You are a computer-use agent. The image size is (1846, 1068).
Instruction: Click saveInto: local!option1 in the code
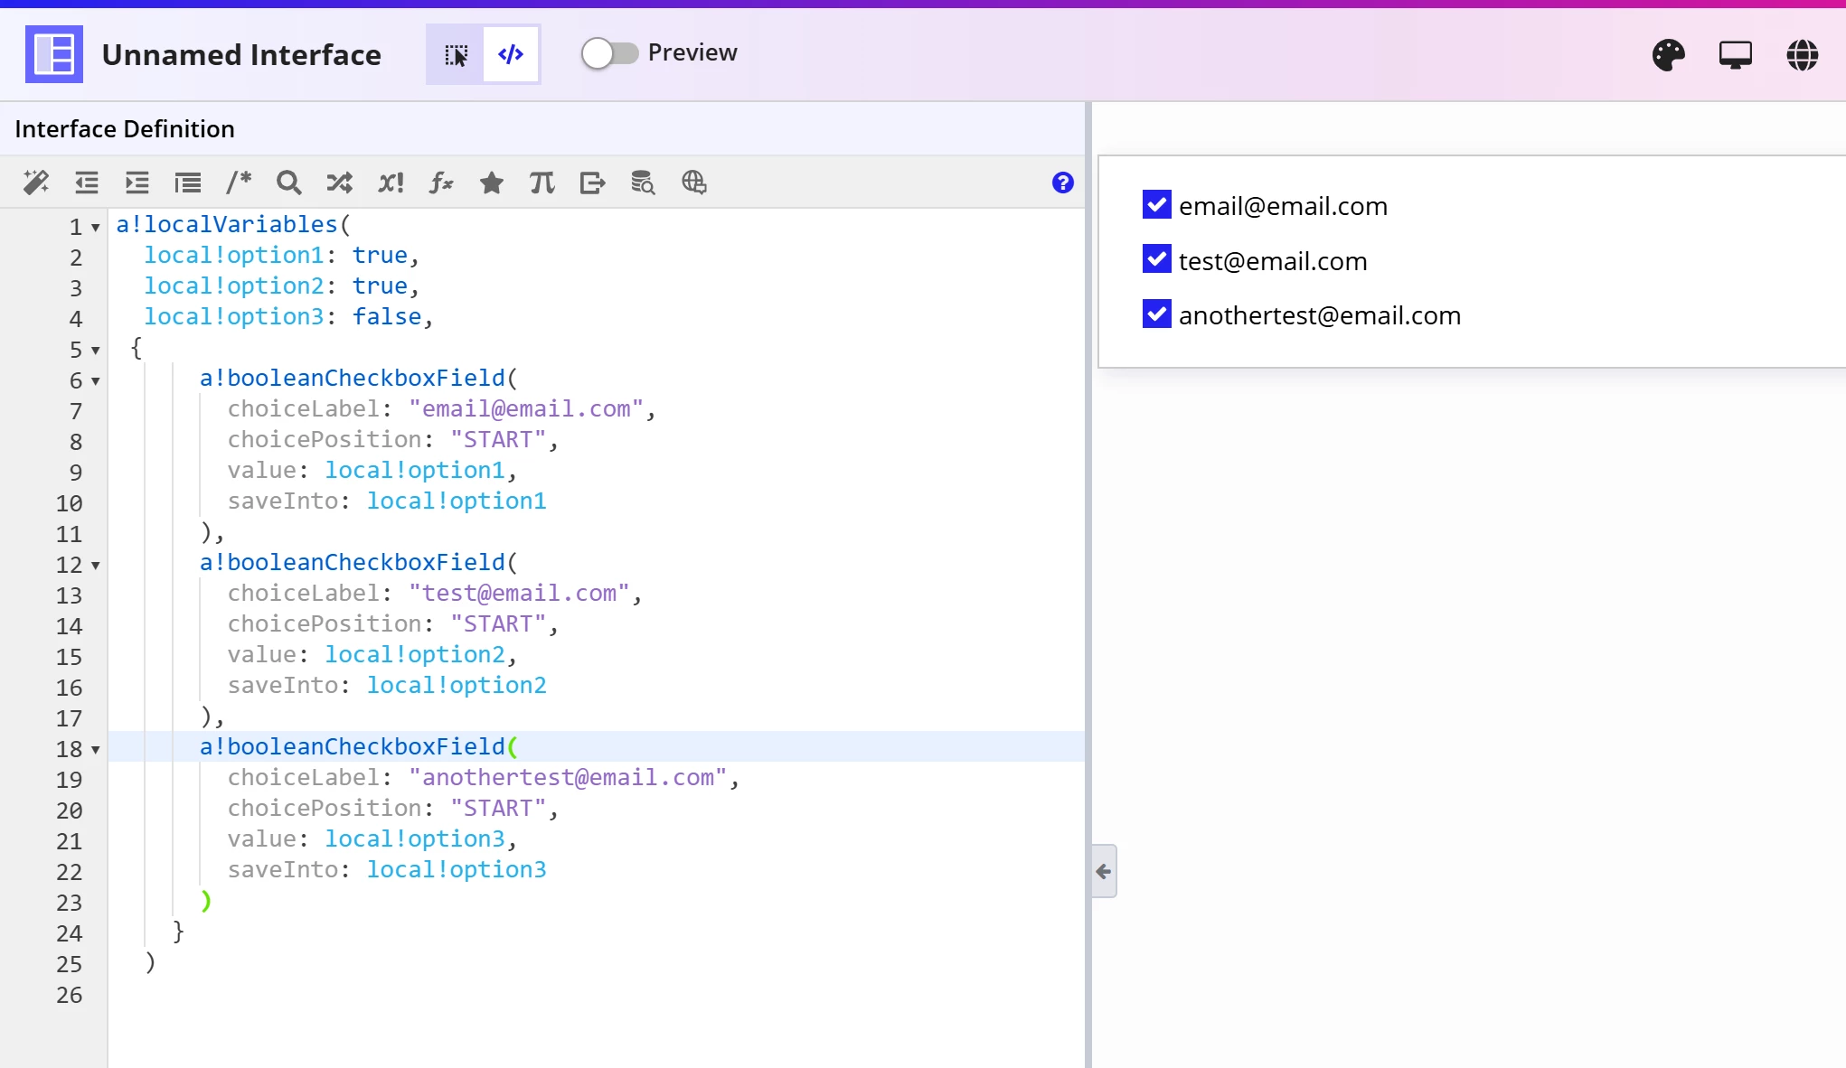[387, 501]
